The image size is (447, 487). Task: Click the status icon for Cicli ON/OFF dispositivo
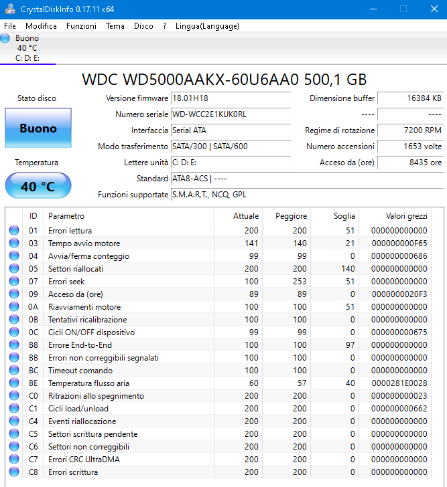click(x=14, y=332)
